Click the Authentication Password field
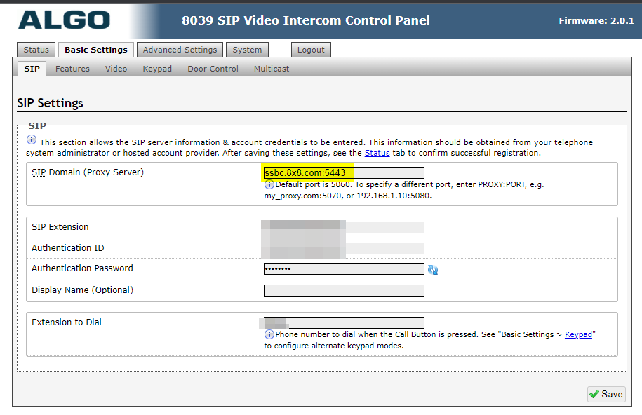This screenshot has height=415, width=642. coord(344,269)
